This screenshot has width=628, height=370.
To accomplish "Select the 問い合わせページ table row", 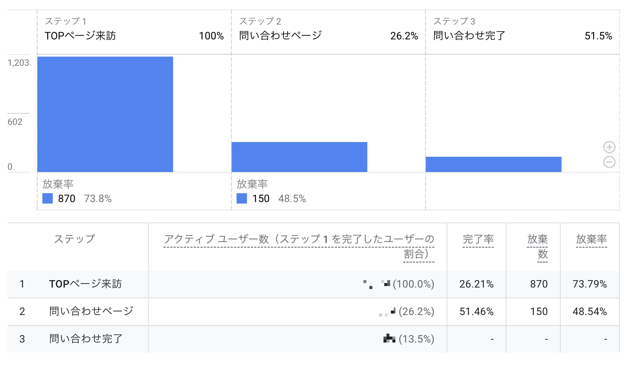I will pyautogui.click(x=91, y=311).
